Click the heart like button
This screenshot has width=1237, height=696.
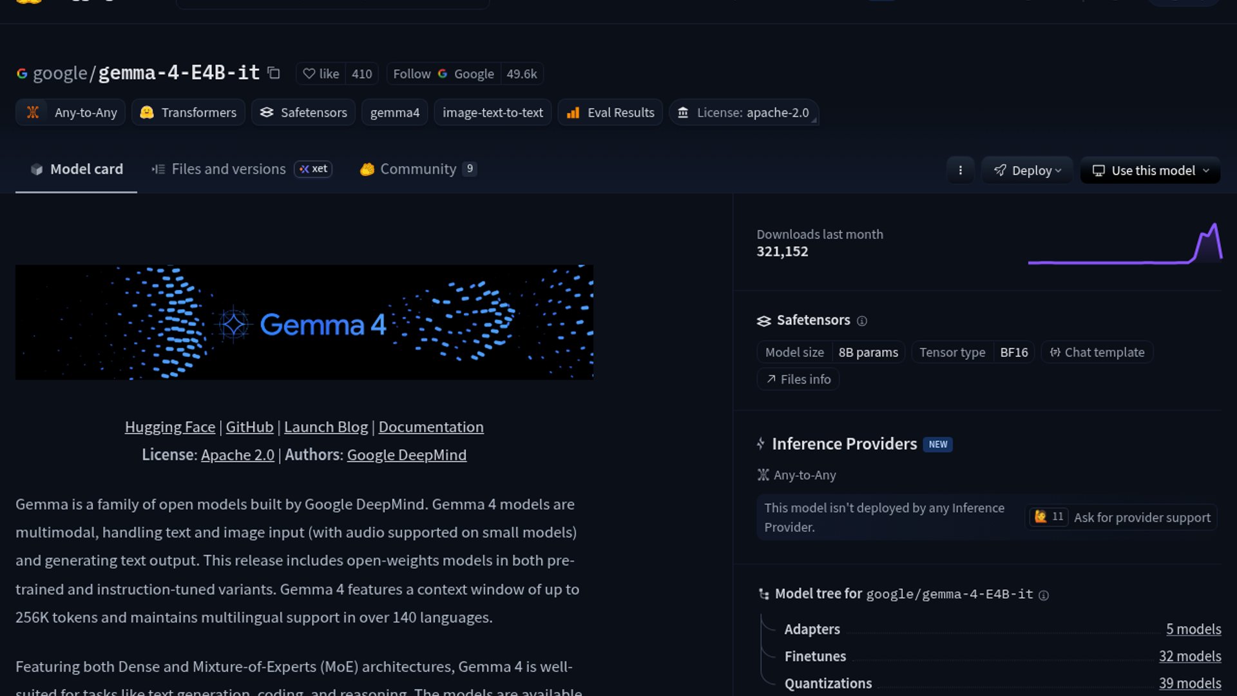(x=321, y=74)
